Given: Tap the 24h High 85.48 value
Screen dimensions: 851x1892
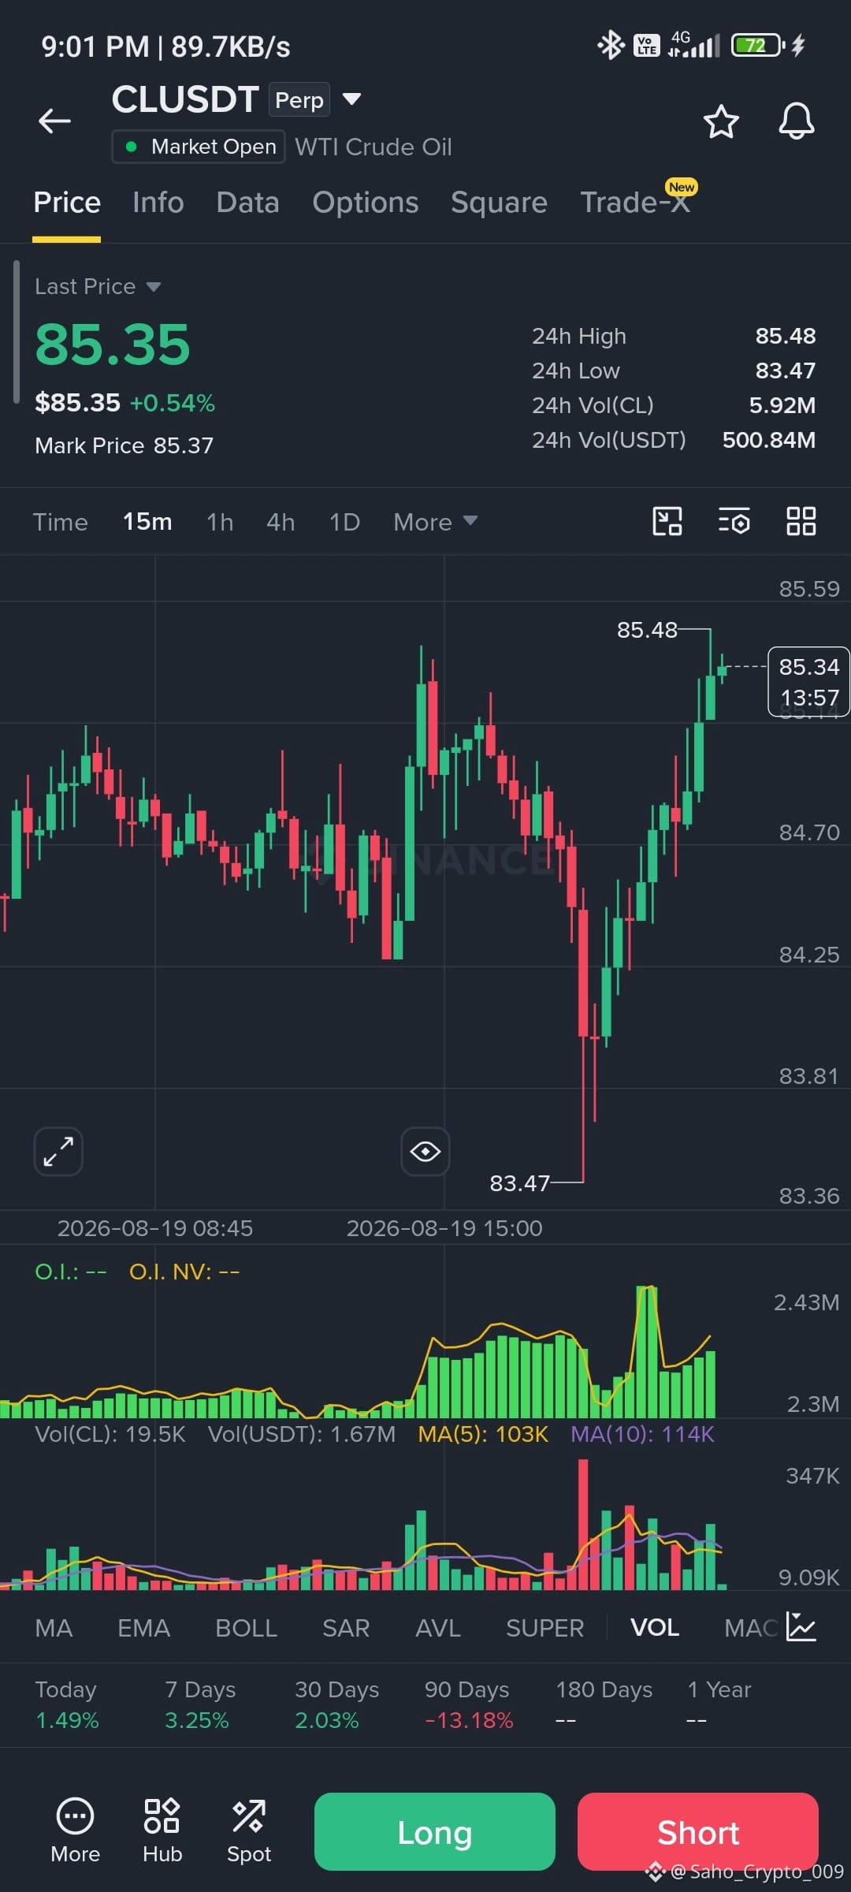Looking at the screenshot, I should click(786, 336).
